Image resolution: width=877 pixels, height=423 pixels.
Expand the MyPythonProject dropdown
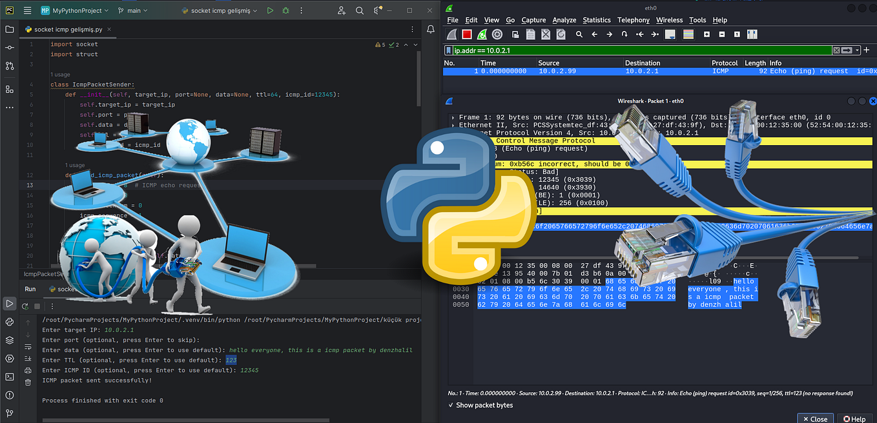(76, 10)
